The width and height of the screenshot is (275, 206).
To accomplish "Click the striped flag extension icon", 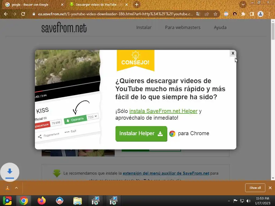I will (x=226, y=14).
